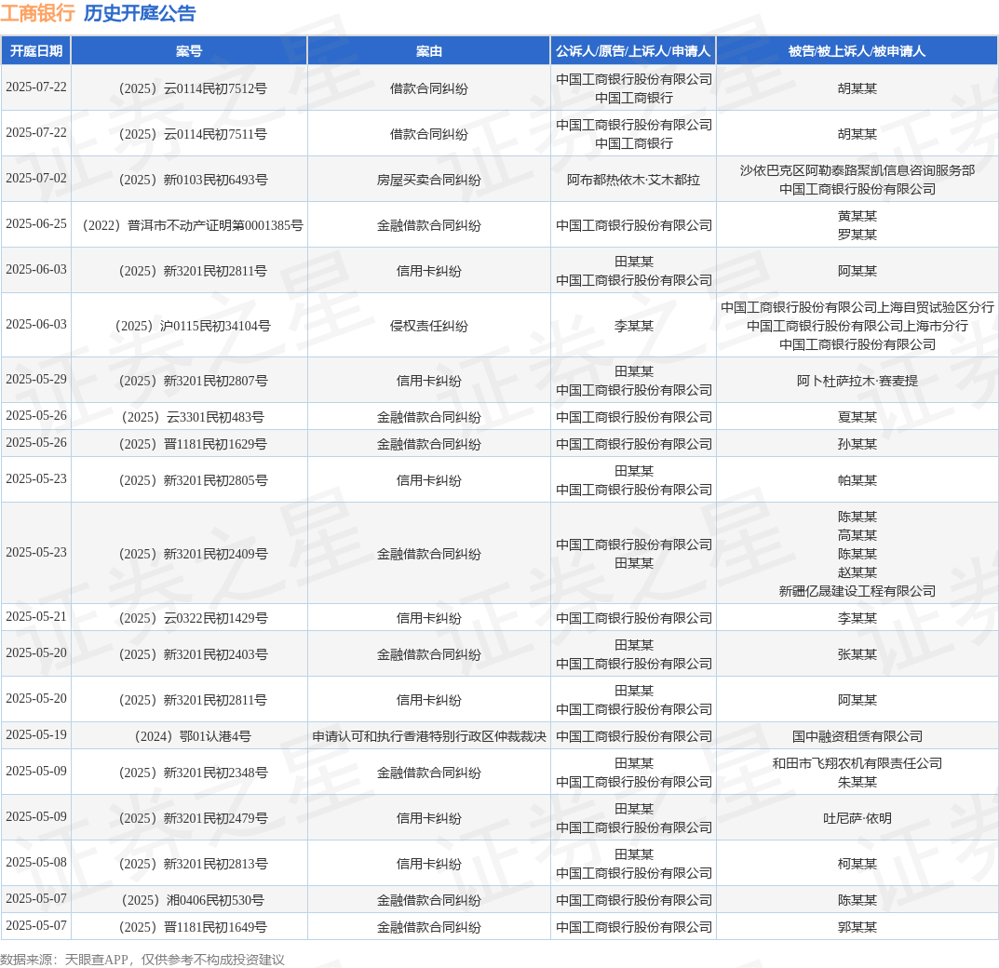Click defendant 和田市飞翔农机有限责任公司
This screenshot has width=999, height=968.
857,763
